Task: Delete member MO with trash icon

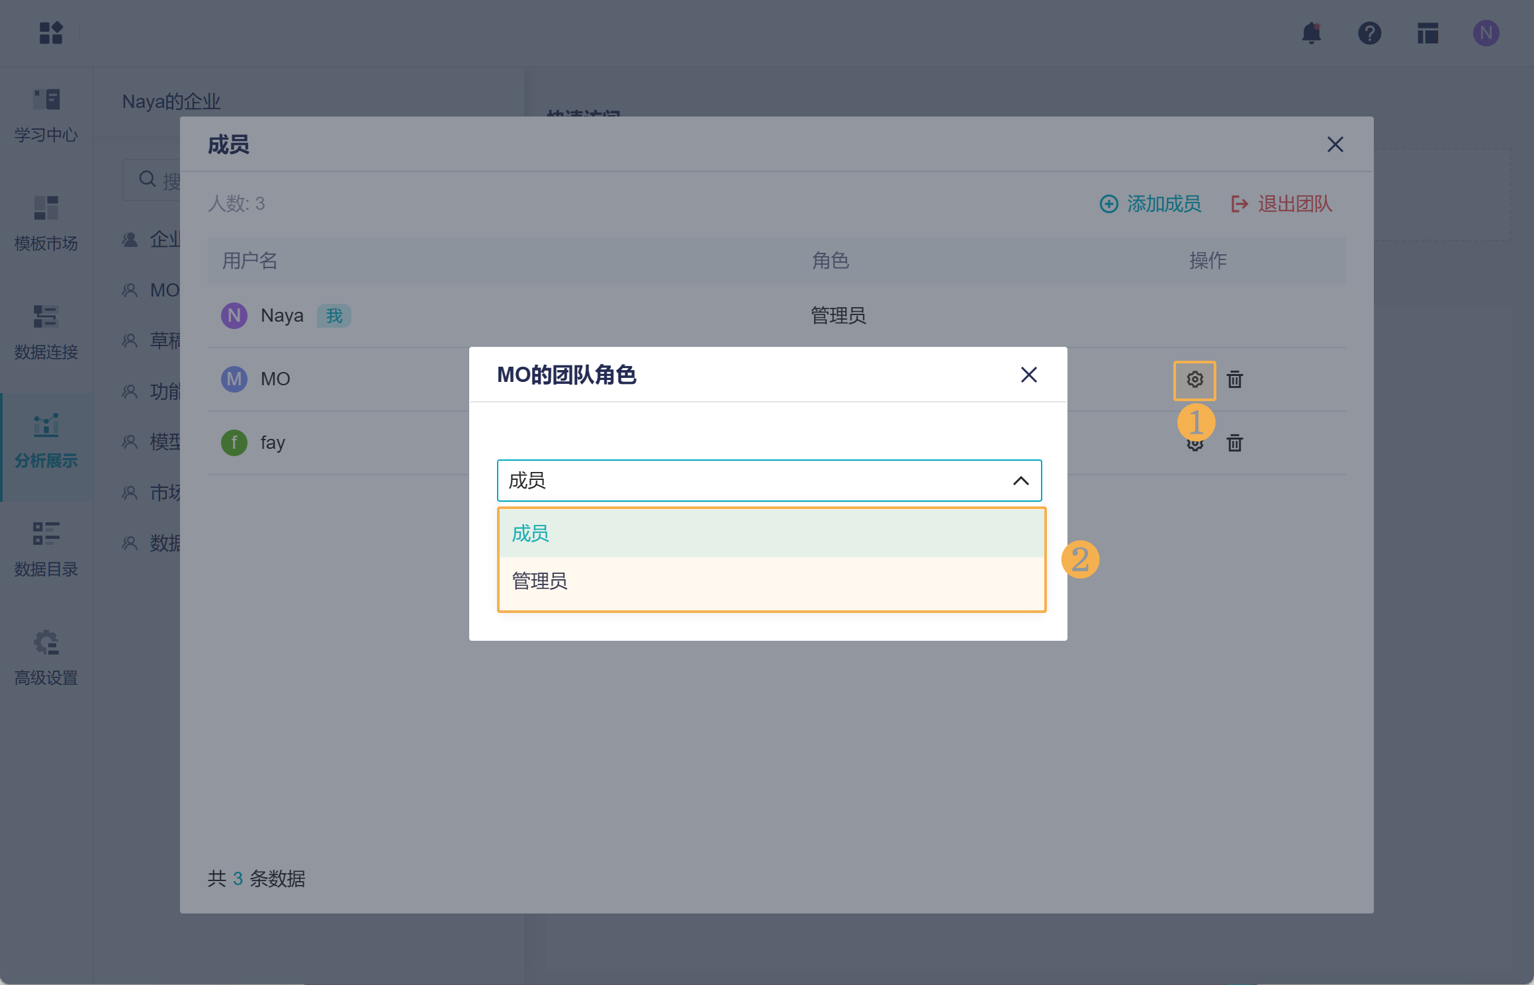Action: 1235,380
